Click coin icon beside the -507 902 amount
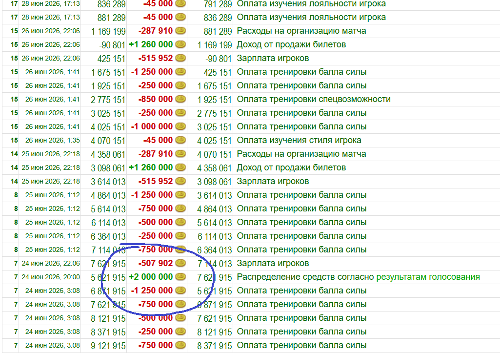Screen dimensions: 500x353 [x=180, y=263]
